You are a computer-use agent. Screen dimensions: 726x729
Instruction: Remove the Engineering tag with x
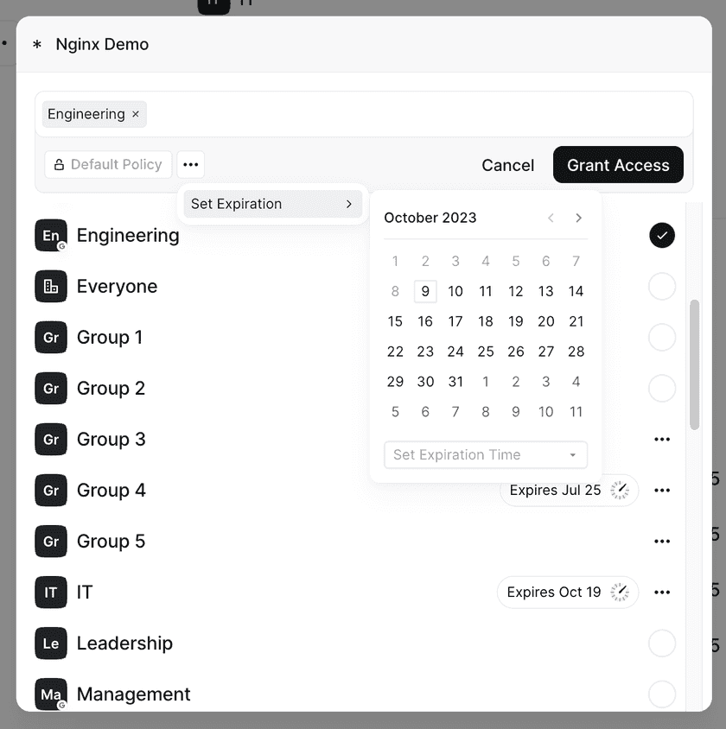[x=136, y=114]
